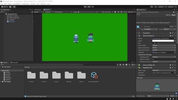Screen dimensions: 178x100
Task: Open the Material object picker icon
Action: pyautogui.click(x=175, y=52)
